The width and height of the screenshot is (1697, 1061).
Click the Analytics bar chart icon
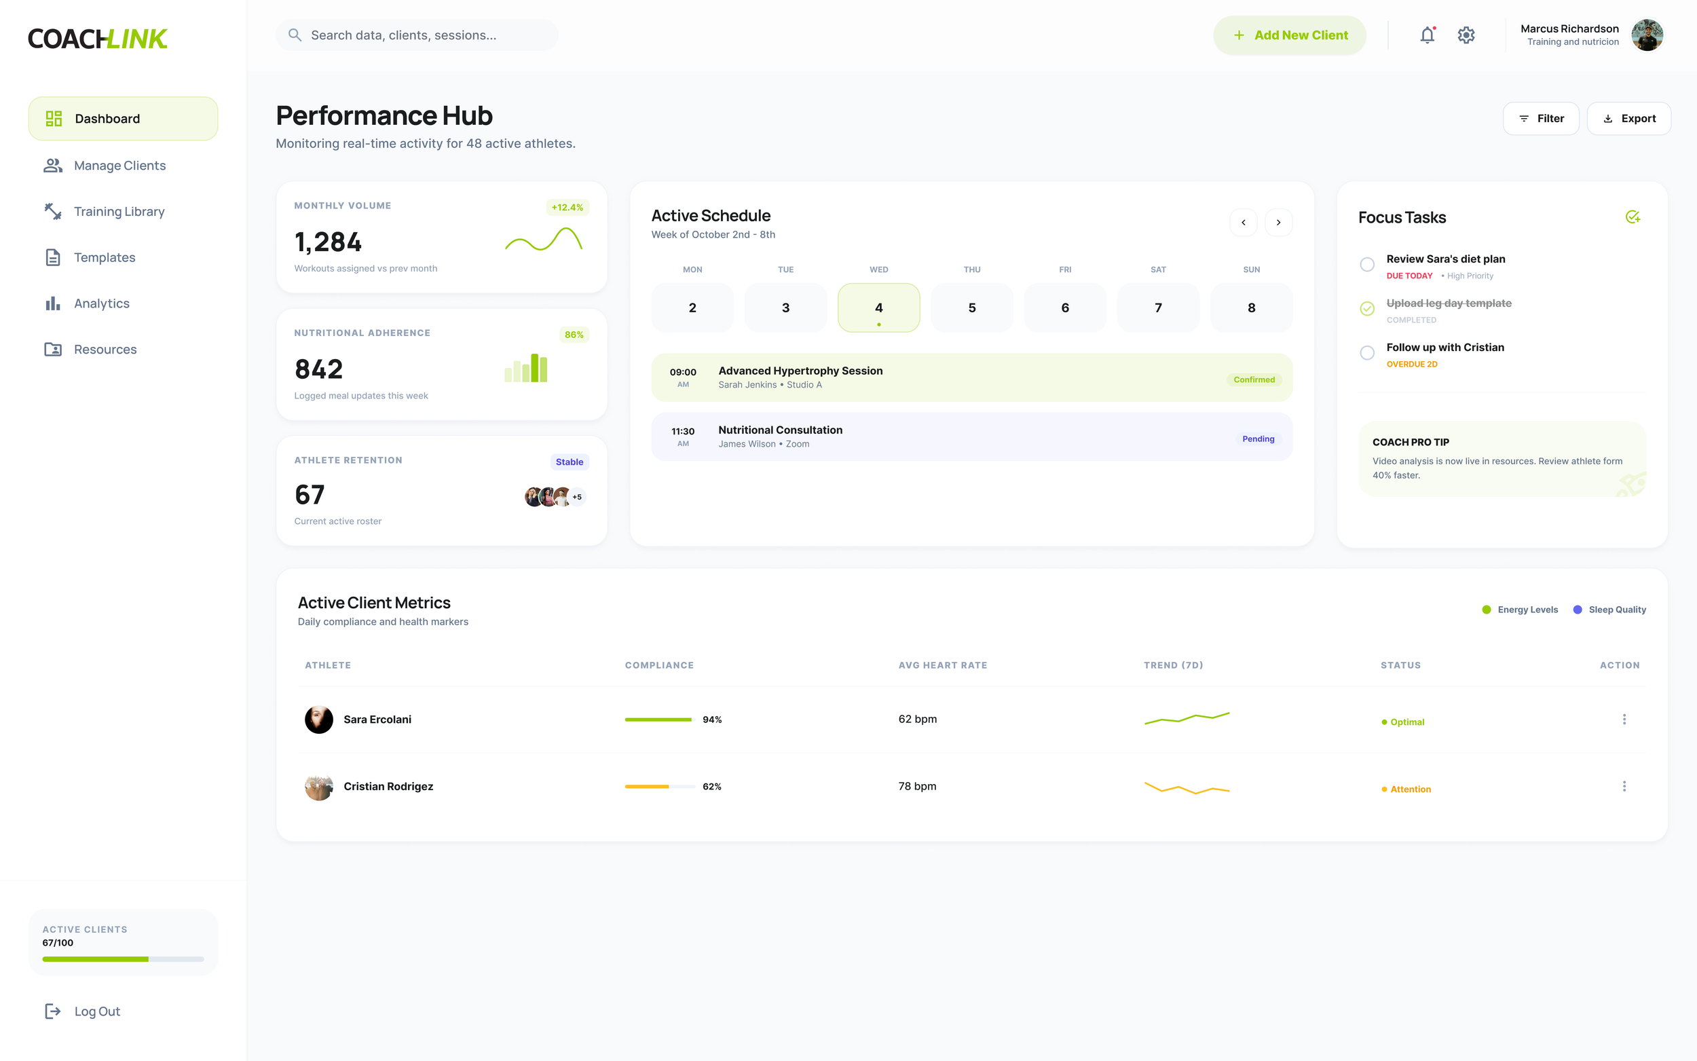coord(53,303)
